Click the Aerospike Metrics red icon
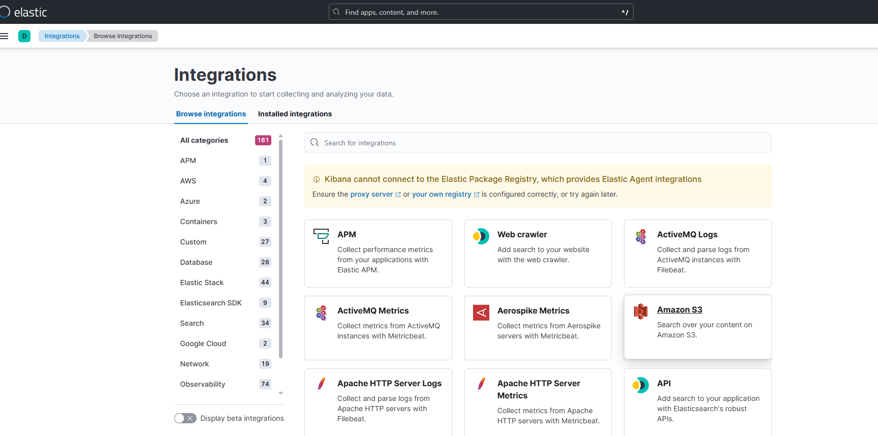This screenshot has height=436, width=878. click(x=481, y=313)
